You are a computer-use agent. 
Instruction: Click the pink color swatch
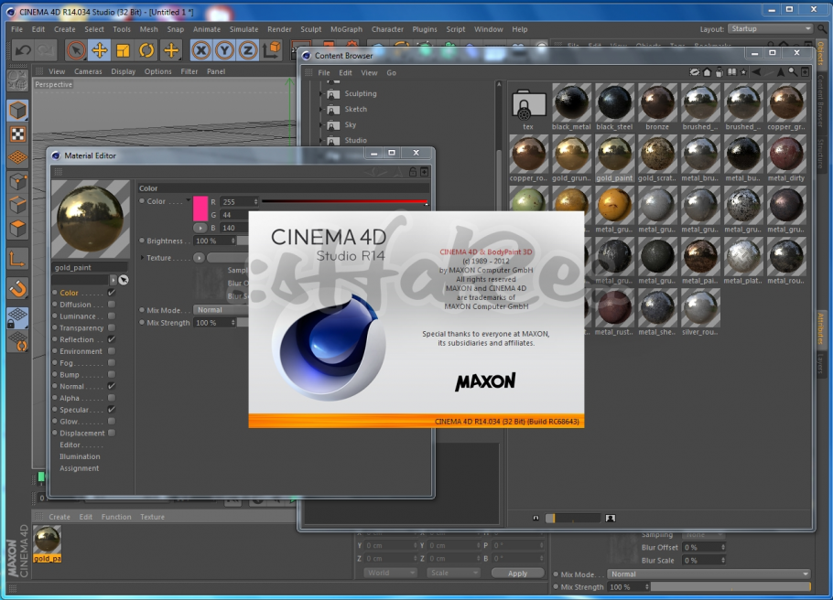point(200,209)
